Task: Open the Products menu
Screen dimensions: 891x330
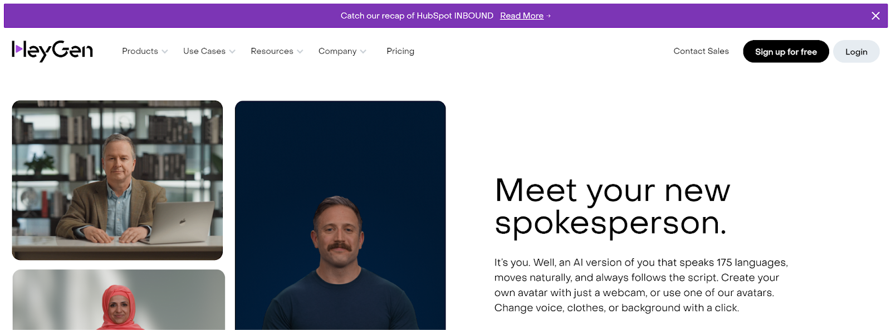Action: point(140,51)
